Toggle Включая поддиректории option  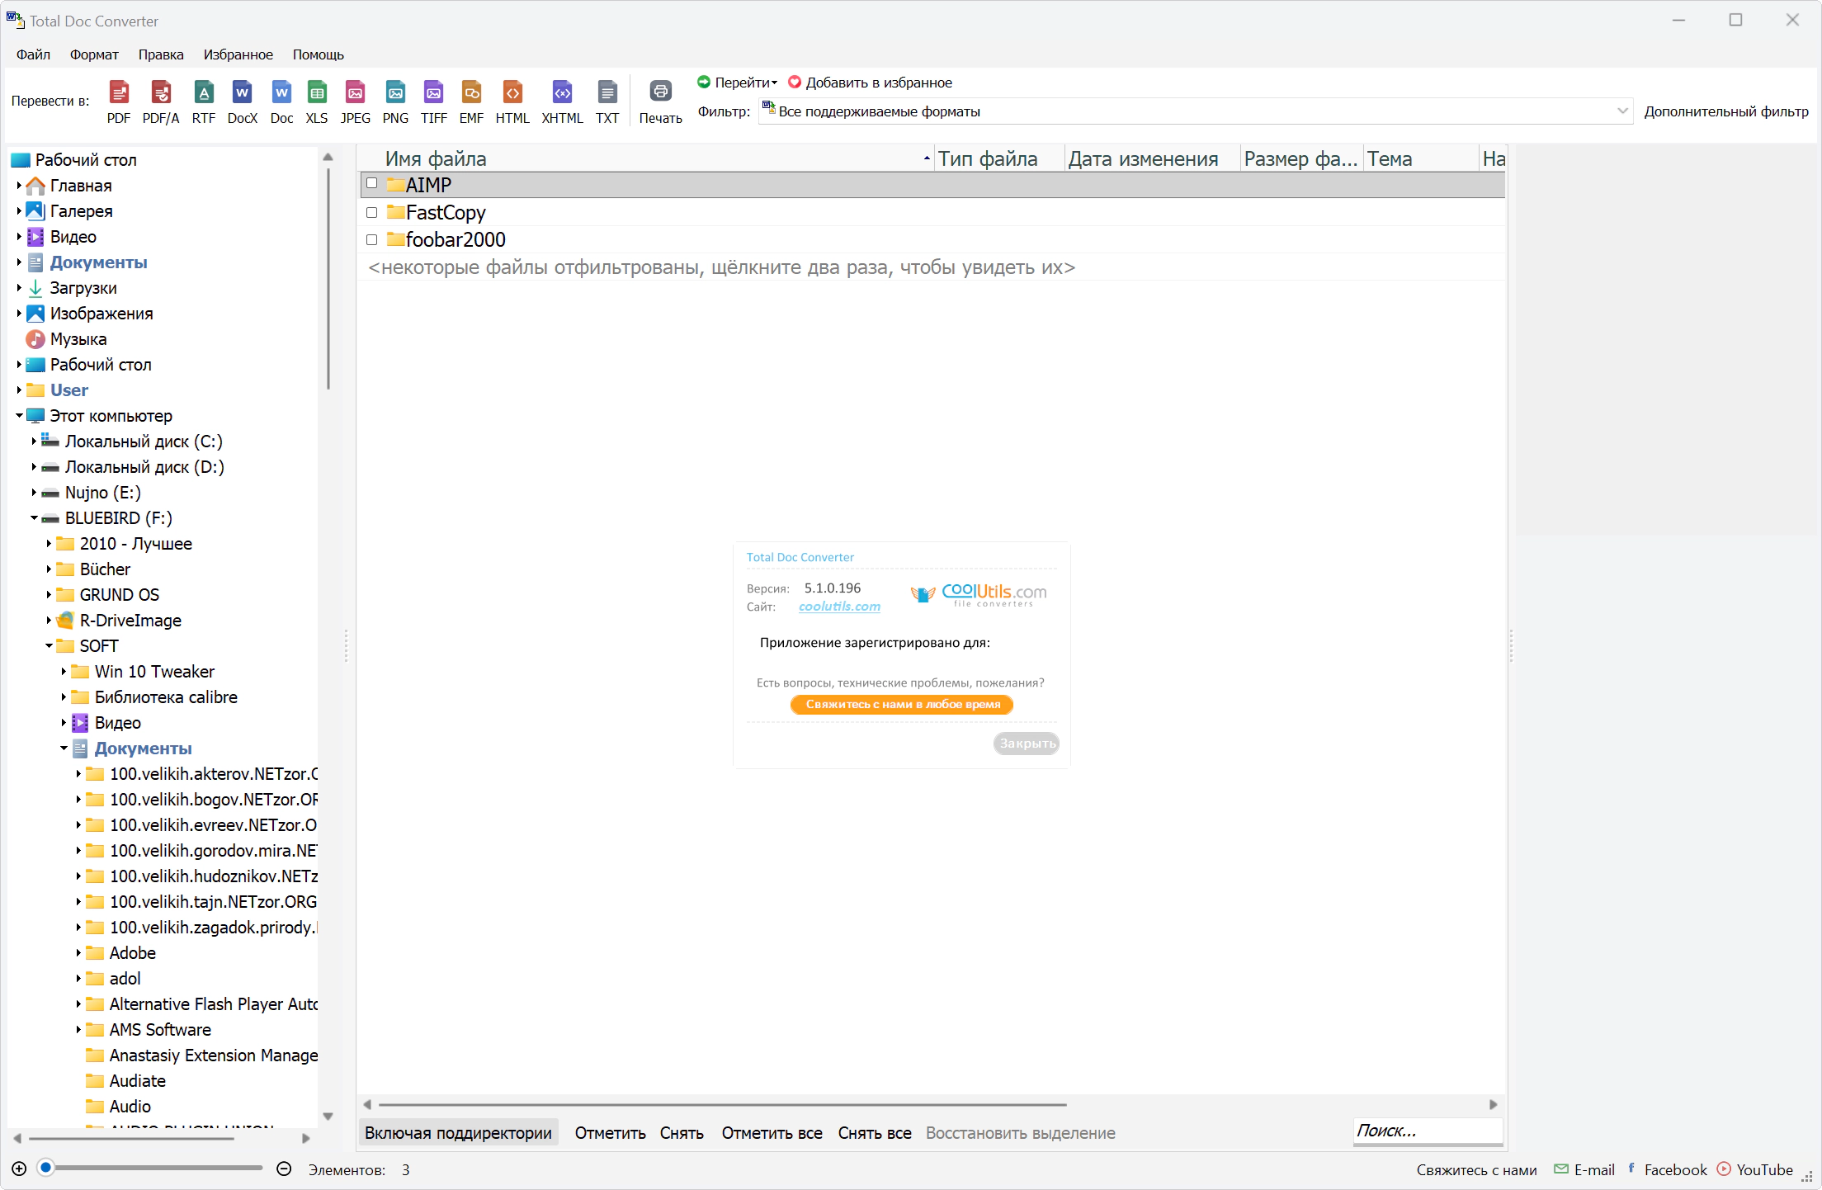458,1133
